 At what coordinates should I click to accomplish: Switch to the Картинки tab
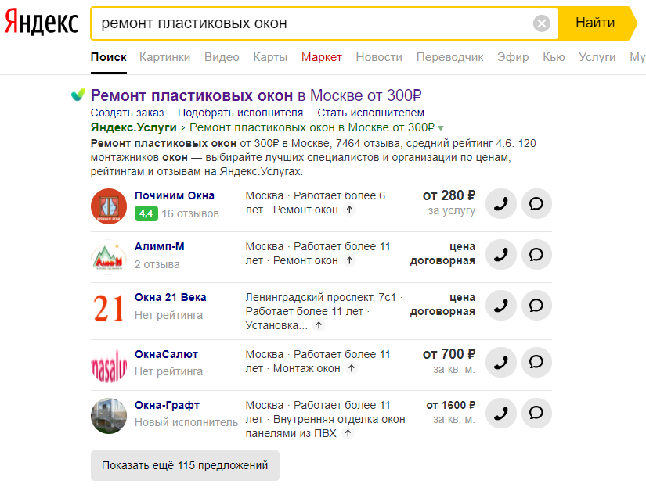164,57
